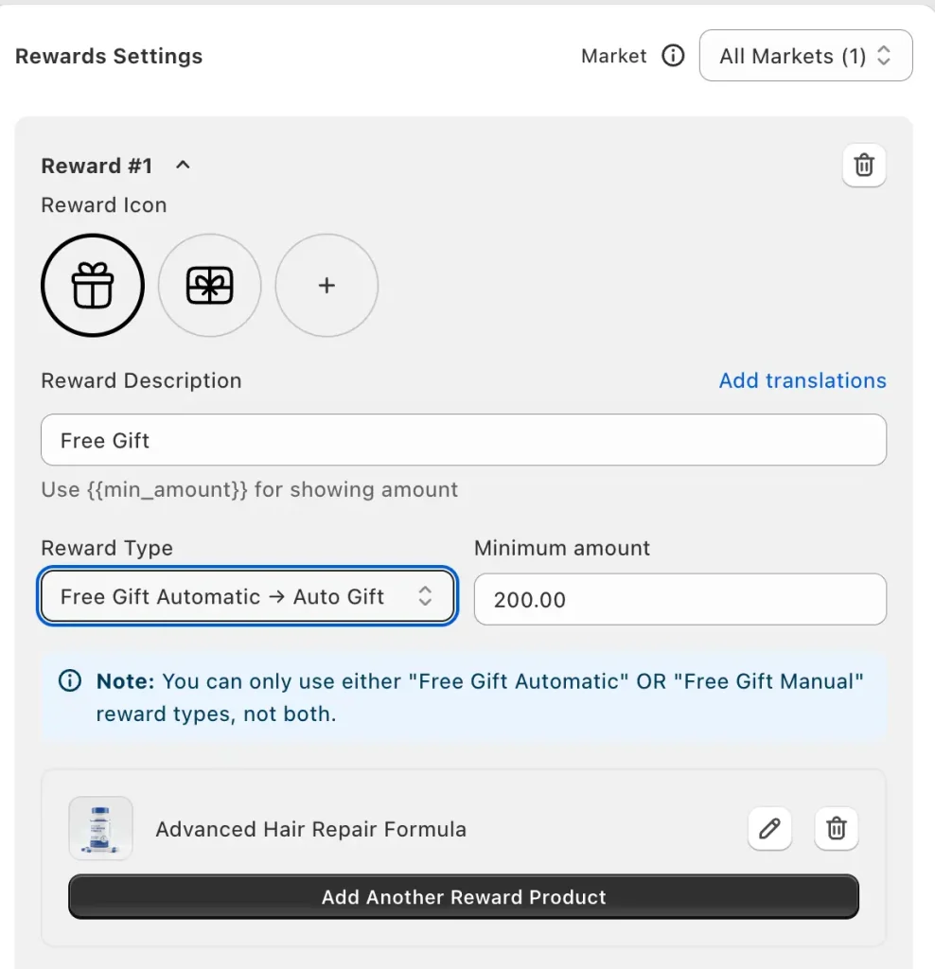Delete Reward #1 using trash icon
This screenshot has height=969, width=935.
864,165
